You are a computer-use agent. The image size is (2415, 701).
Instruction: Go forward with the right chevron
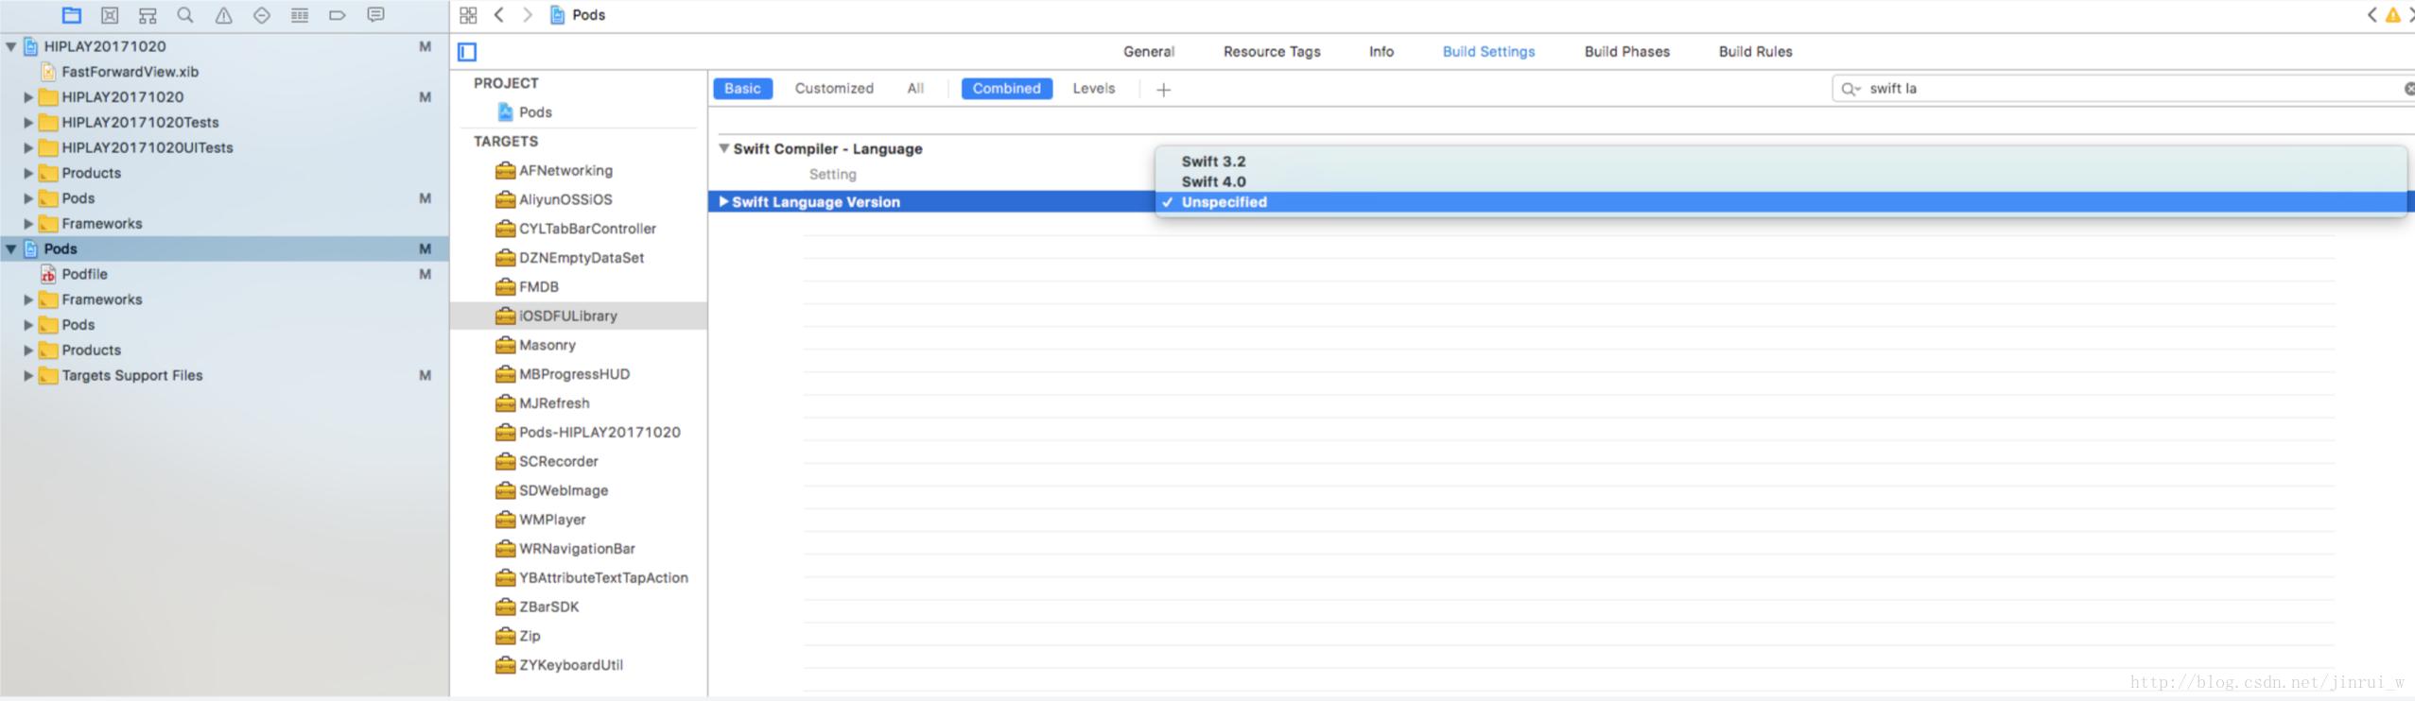click(528, 15)
